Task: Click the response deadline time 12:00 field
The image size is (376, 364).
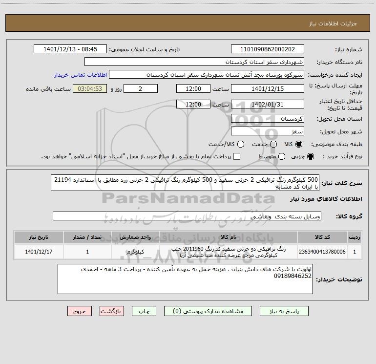Action: tap(193, 88)
